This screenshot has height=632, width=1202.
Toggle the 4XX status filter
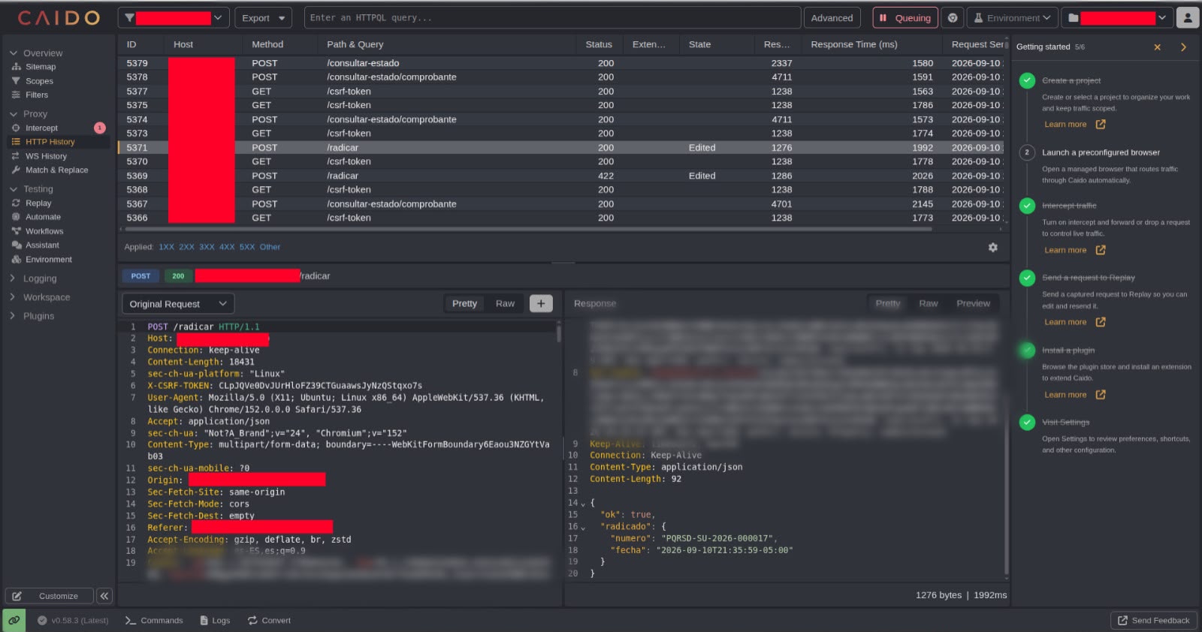point(227,247)
